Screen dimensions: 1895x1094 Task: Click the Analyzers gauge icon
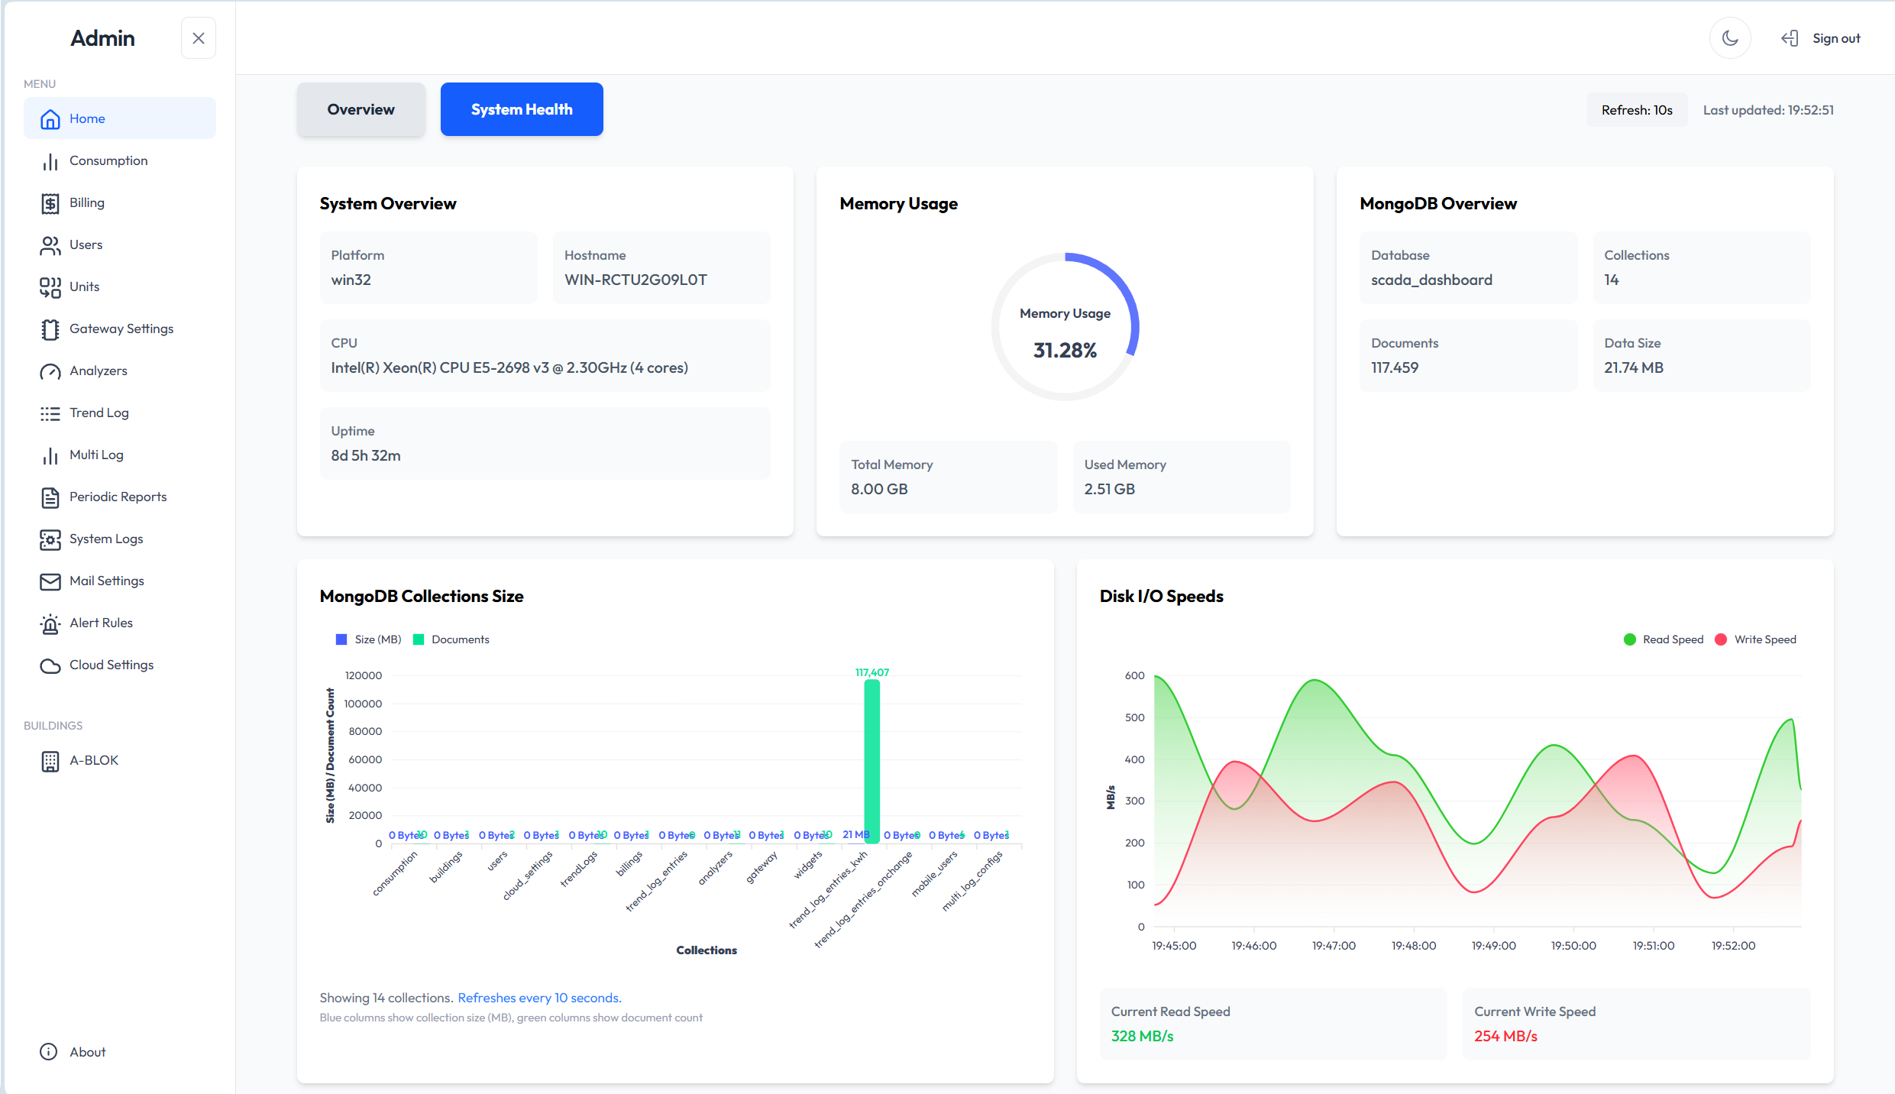[50, 371]
